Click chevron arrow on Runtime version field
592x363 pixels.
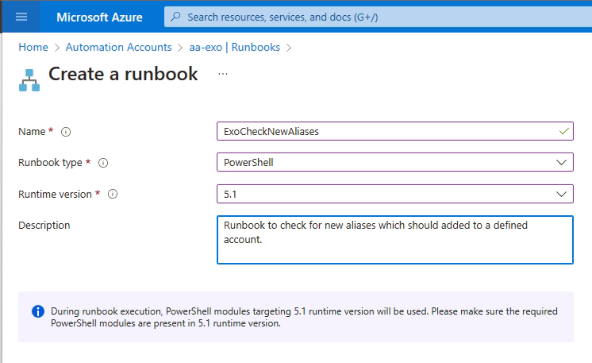coord(562,194)
